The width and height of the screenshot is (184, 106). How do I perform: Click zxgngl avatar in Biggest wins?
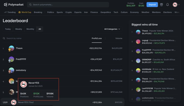pyautogui.click(x=138, y=42)
